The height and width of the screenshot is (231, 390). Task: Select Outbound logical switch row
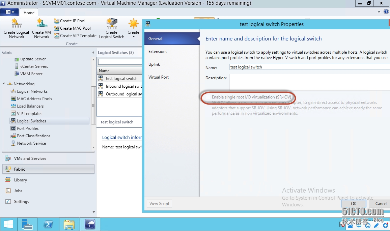coord(119,94)
